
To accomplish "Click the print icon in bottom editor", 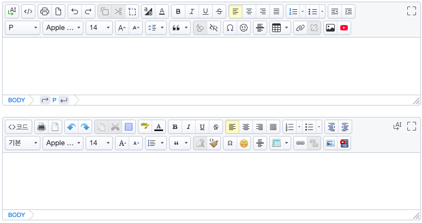I will coord(41,127).
